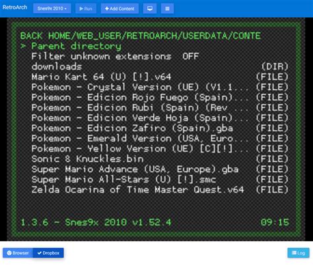The height and width of the screenshot is (265, 313).
Task: Click the RetroArch brand title
Action: [15, 7]
